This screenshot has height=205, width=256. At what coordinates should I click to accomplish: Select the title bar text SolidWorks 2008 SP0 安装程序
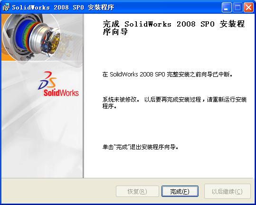tap(63, 8)
